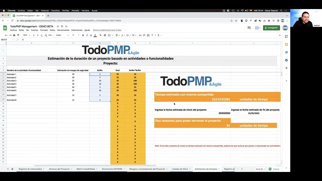Viewport: 322px width, 181px height.
Task: Open comment history speech bubble icon
Action: point(249,28)
